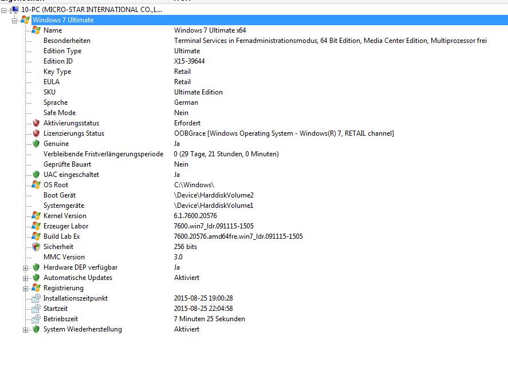Click the security value '256 bits'
The height and width of the screenshot is (367, 508).
point(186,247)
